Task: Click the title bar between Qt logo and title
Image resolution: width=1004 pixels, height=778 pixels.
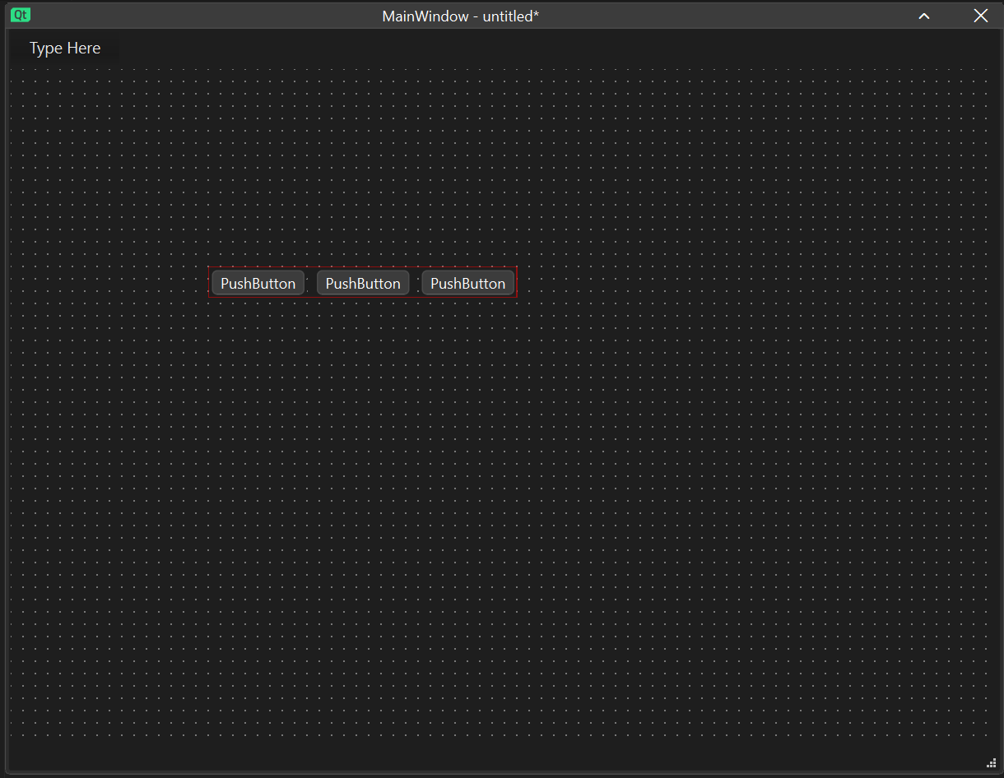Action: click(x=206, y=16)
